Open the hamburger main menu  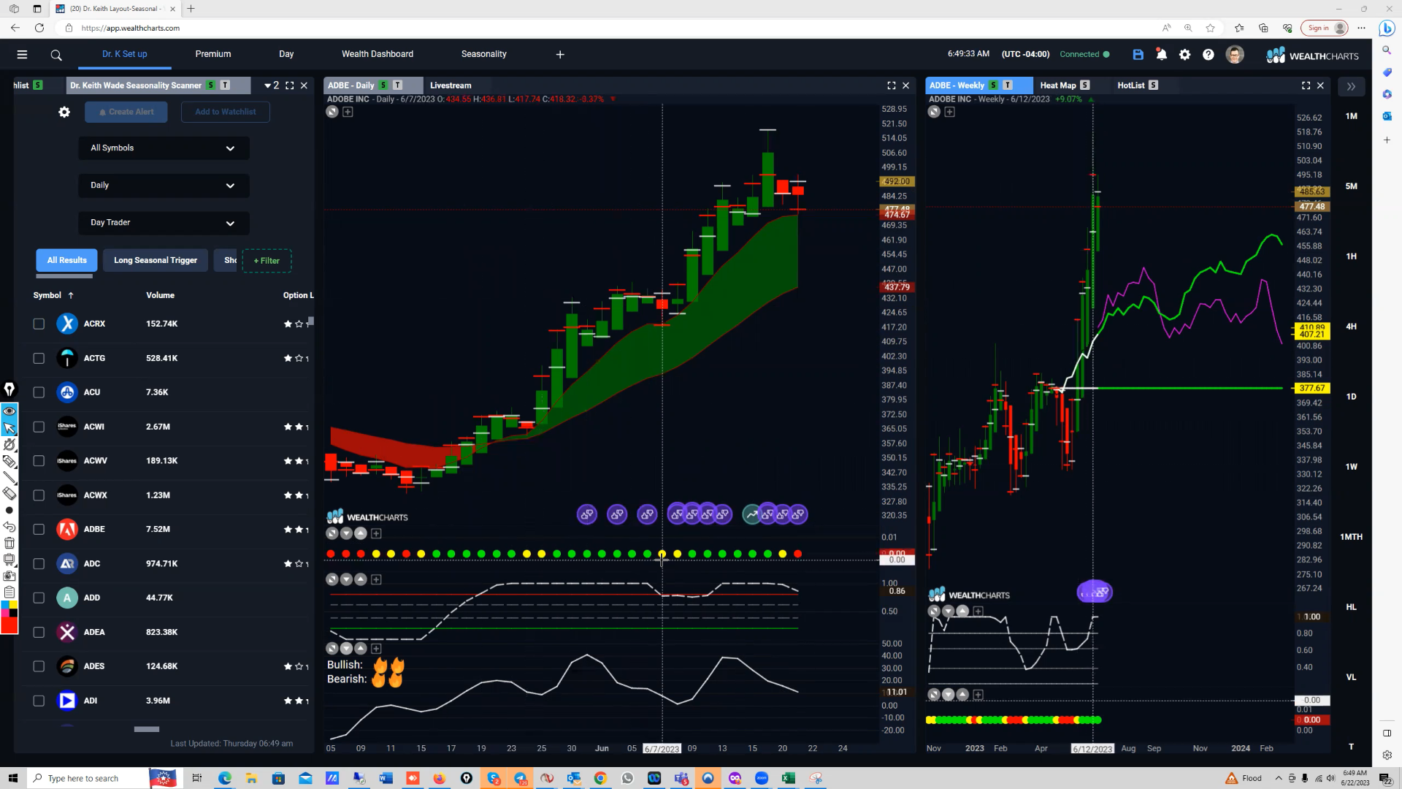22,54
